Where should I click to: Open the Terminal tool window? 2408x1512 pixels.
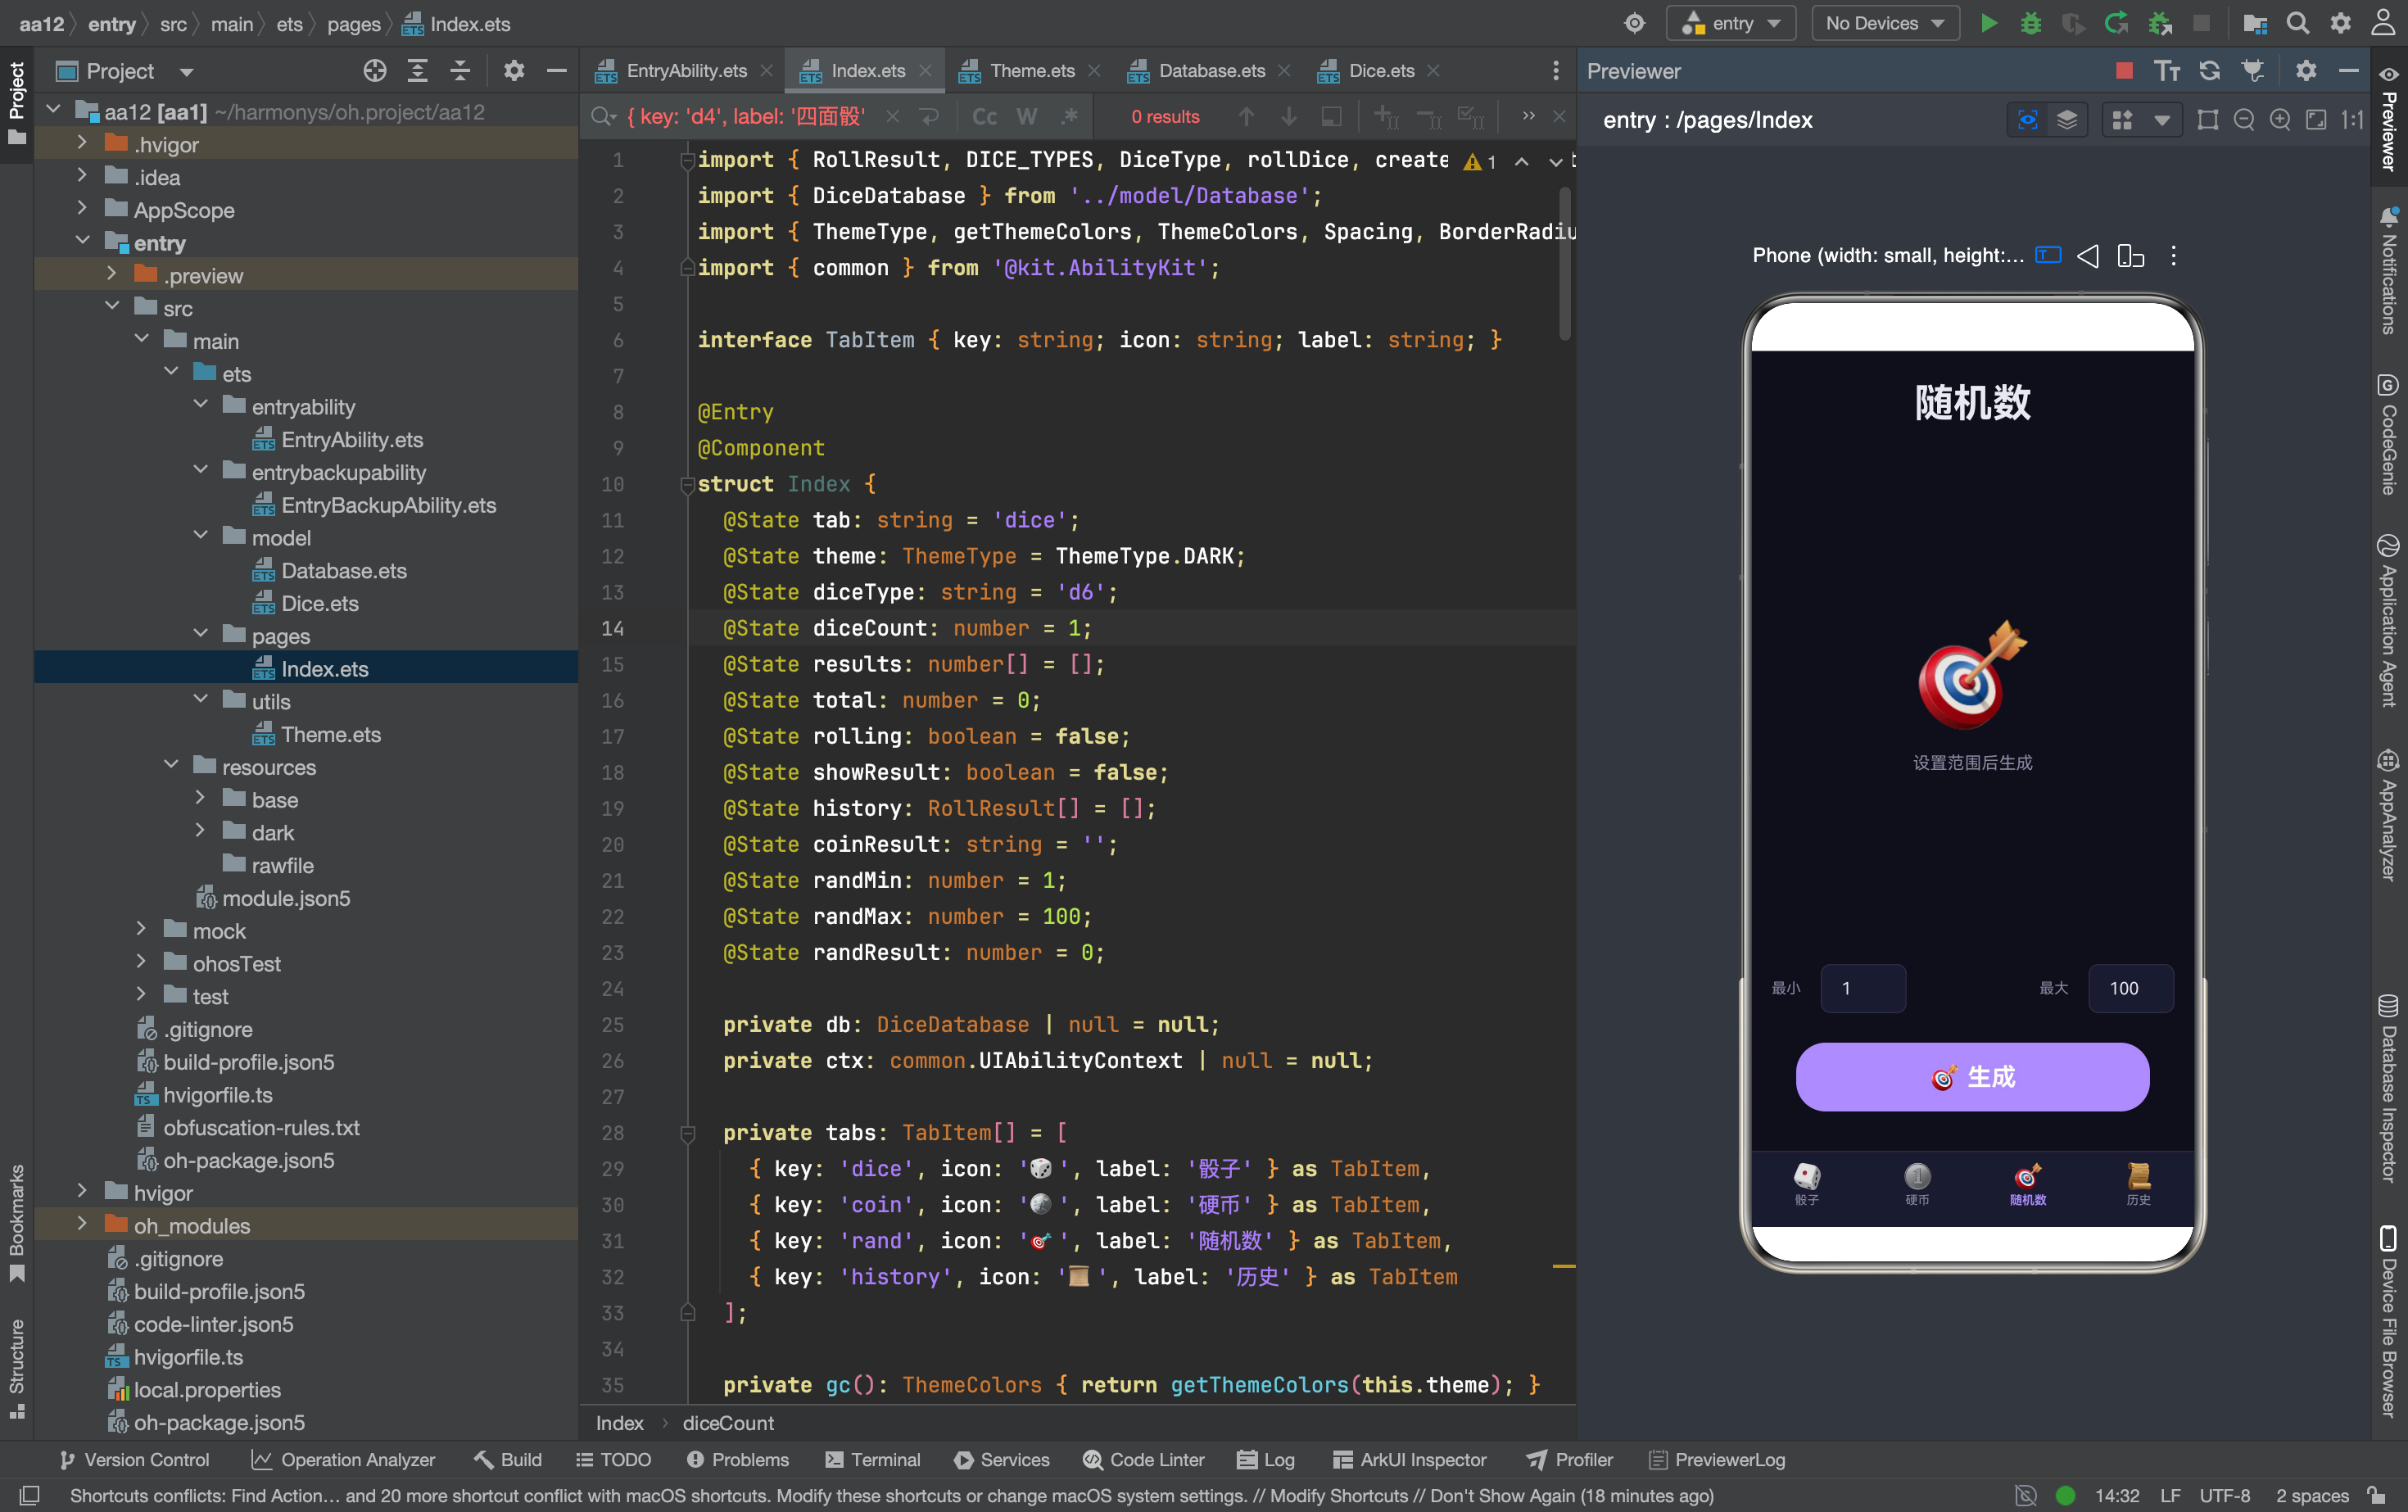click(872, 1460)
